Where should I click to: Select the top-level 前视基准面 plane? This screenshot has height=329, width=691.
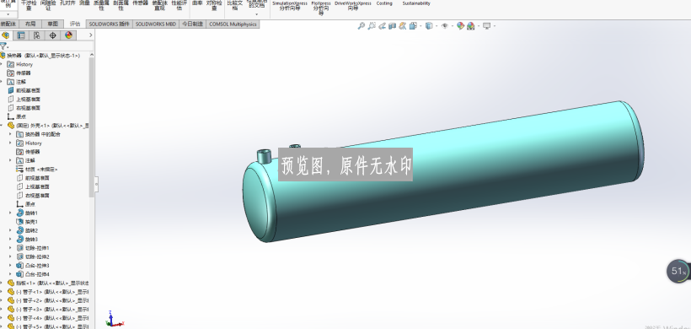point(24,90)
